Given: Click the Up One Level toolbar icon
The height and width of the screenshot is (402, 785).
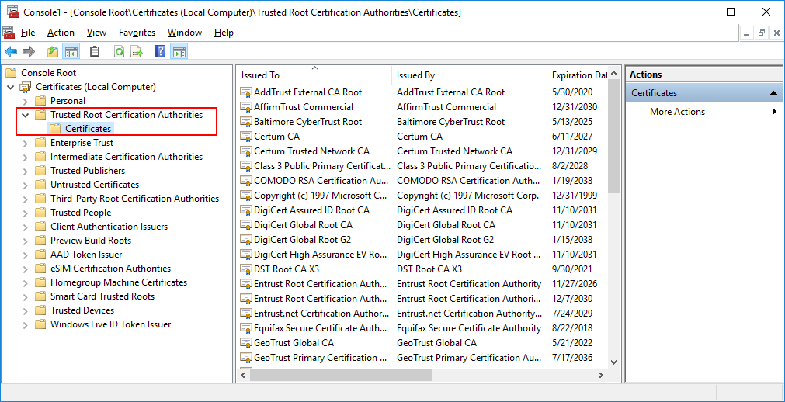Looking at the screenshot, I should pos(53,51).
